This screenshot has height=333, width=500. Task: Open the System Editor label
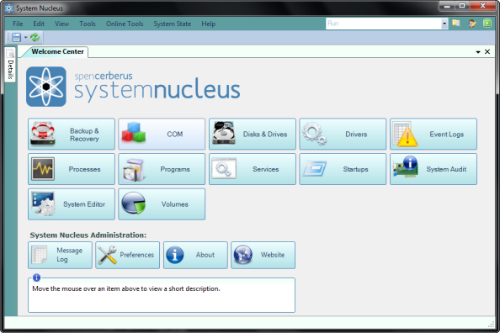84,204
